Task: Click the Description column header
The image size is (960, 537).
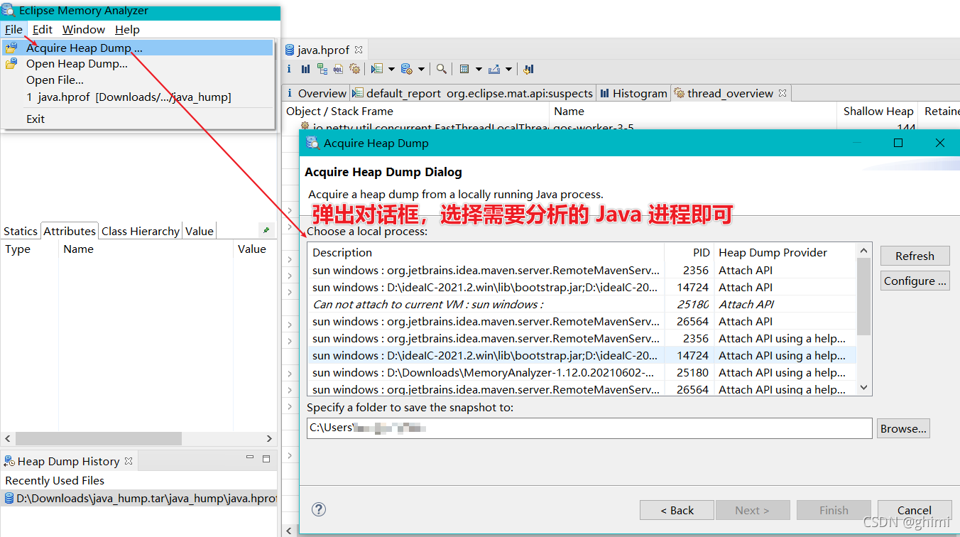Action: click(x=486, y=252)
